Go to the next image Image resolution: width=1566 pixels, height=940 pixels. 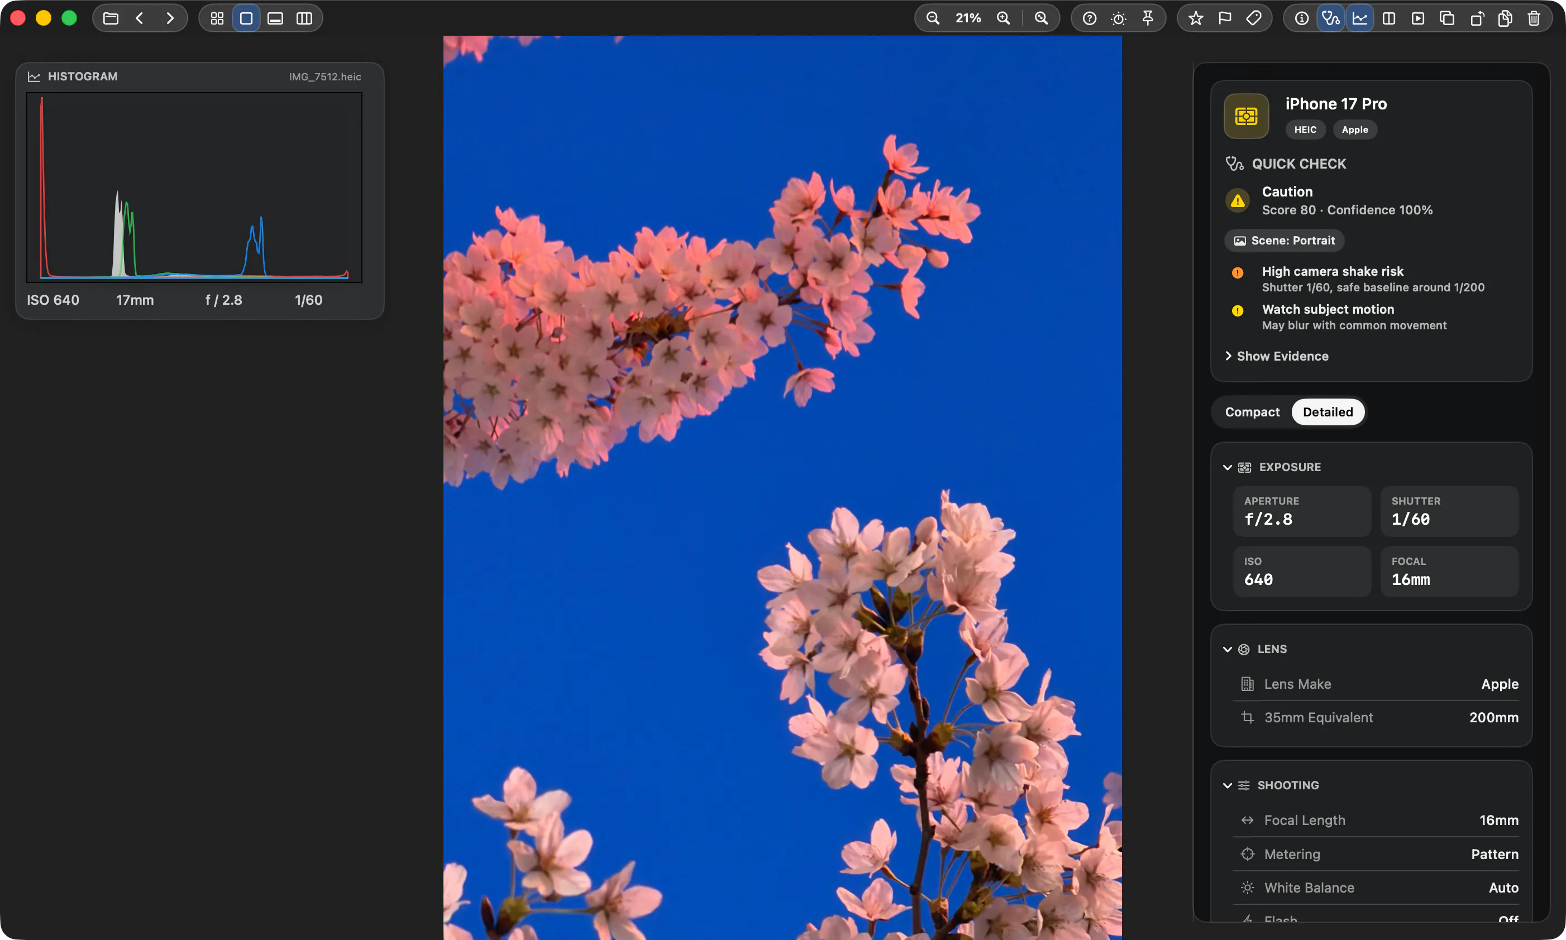[x=169, y=18]
